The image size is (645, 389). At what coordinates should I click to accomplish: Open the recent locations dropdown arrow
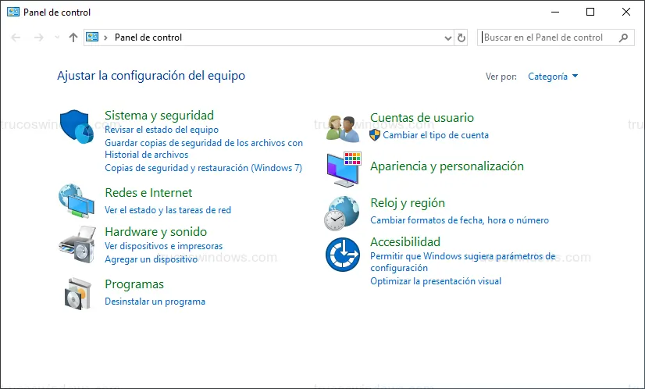click(x=57, y=37)
